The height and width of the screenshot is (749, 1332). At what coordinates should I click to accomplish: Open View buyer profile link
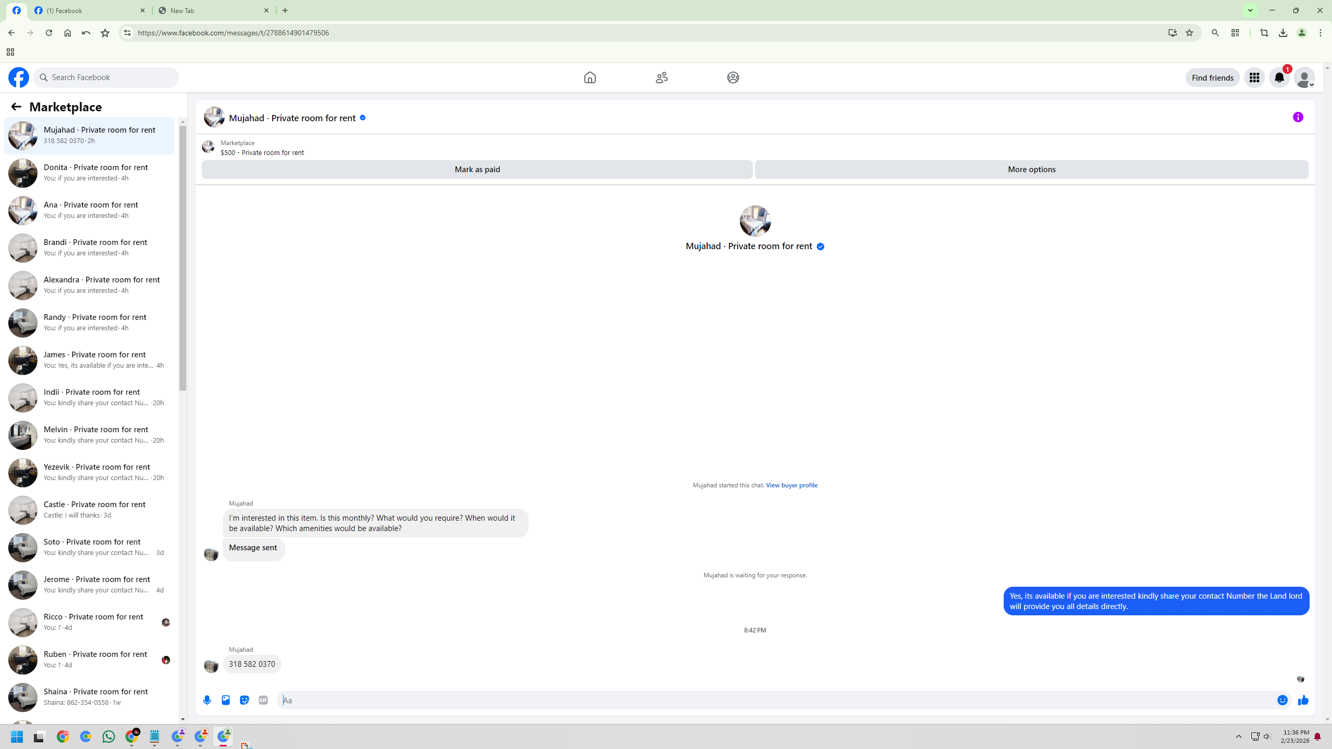791,485
